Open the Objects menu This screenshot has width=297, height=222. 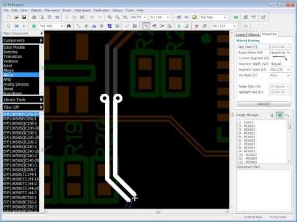click(36, 10)
